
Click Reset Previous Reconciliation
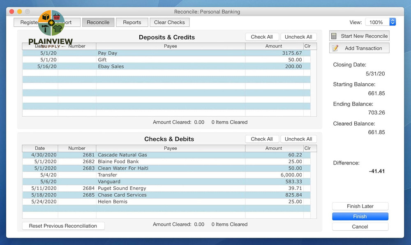(63, 226)
